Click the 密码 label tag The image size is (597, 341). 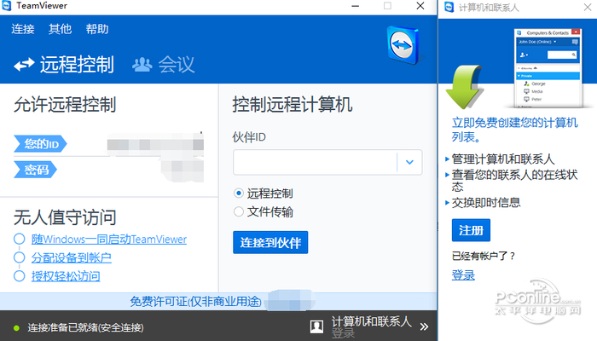36,170
